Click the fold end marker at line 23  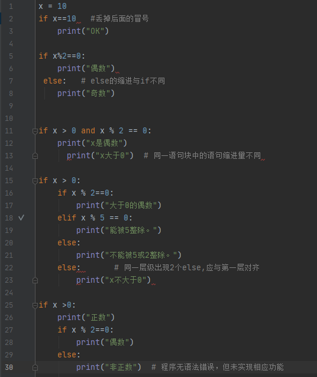[35, 280]
